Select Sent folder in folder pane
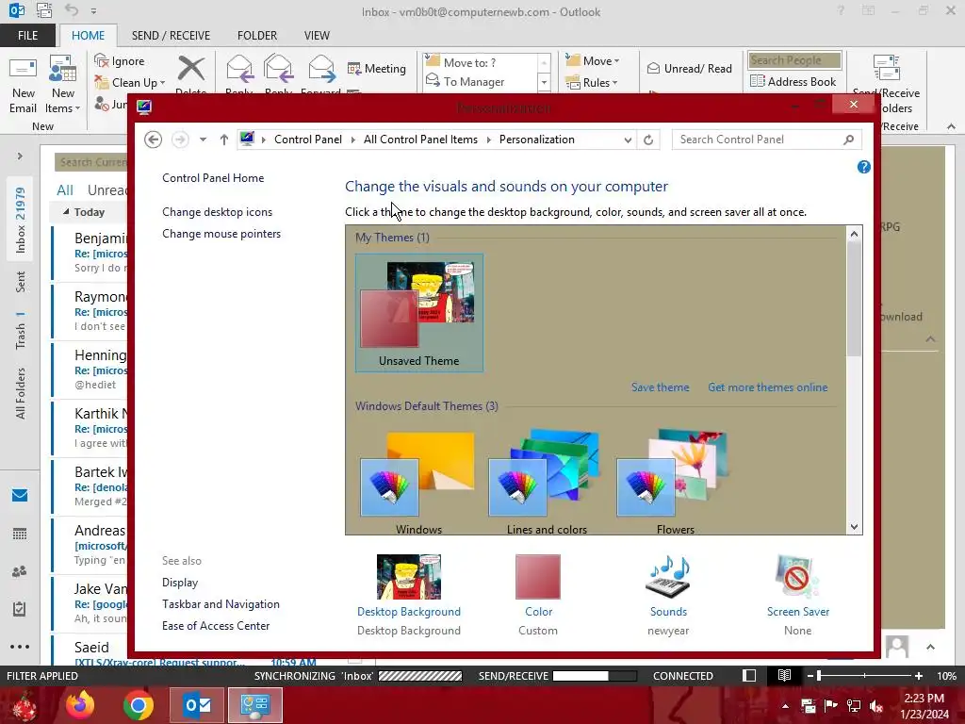This screenshot has width=965, height=724. click(21, 281)
